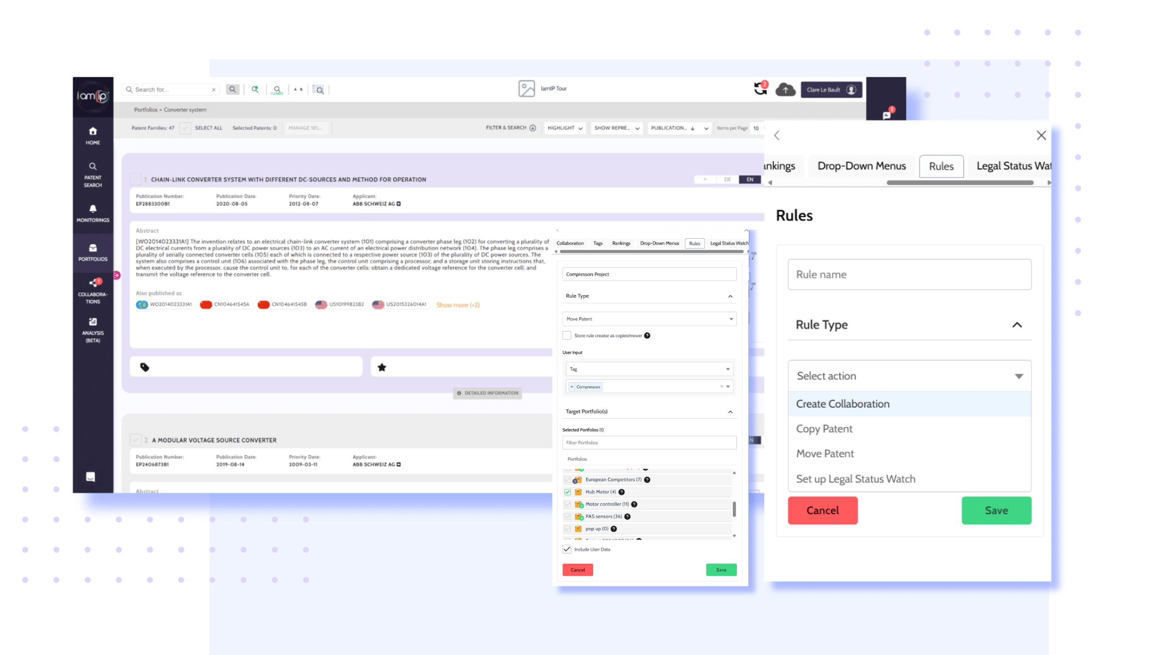This screenshot has width=1165, height=655.
Task: Check Store rule creator as copier/mover
Action: pyautogui.click(x=567, y=335)
